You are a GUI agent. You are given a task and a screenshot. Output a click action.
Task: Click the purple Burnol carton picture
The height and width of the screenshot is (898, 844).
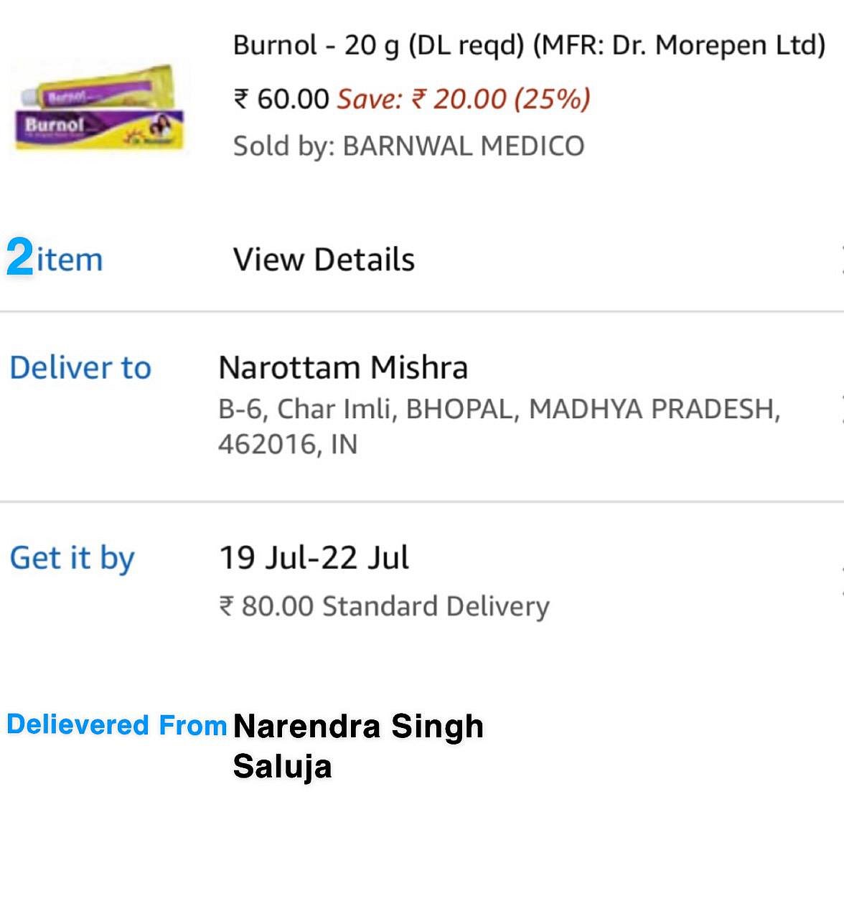click(x=99, y=129)
